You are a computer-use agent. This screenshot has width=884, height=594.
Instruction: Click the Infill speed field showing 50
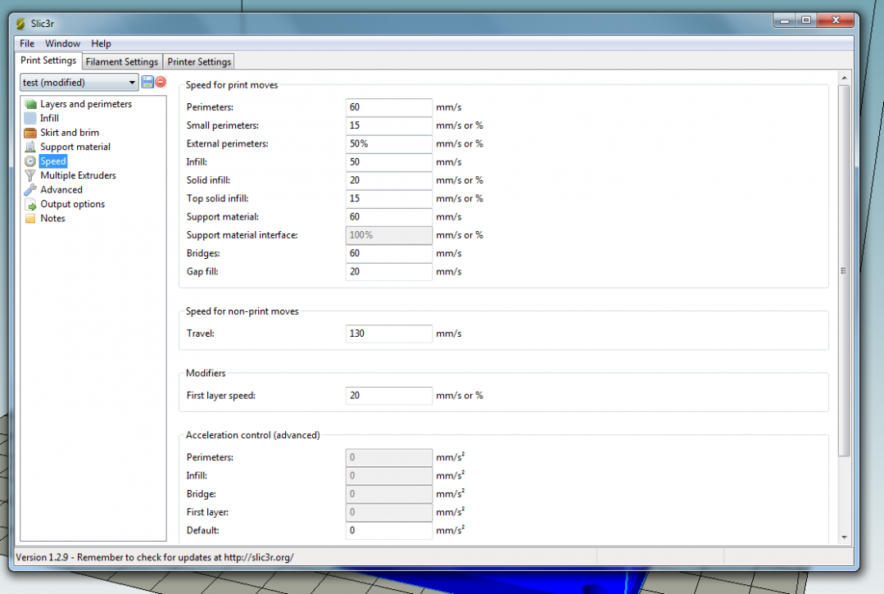click(x=389, y=162)
